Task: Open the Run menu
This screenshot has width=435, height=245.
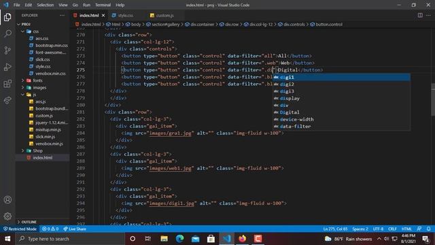Action: click(x=86, y=5)
